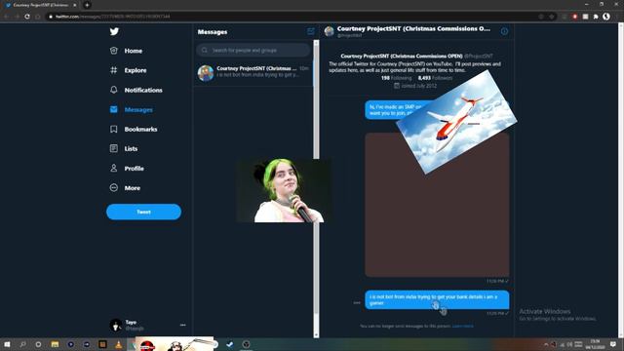The height and width of the screenshot is (351, 624).
Task: Click the 'i is not bot from india' message bubble
Action: pyautogui.click(x=437, y=299)
